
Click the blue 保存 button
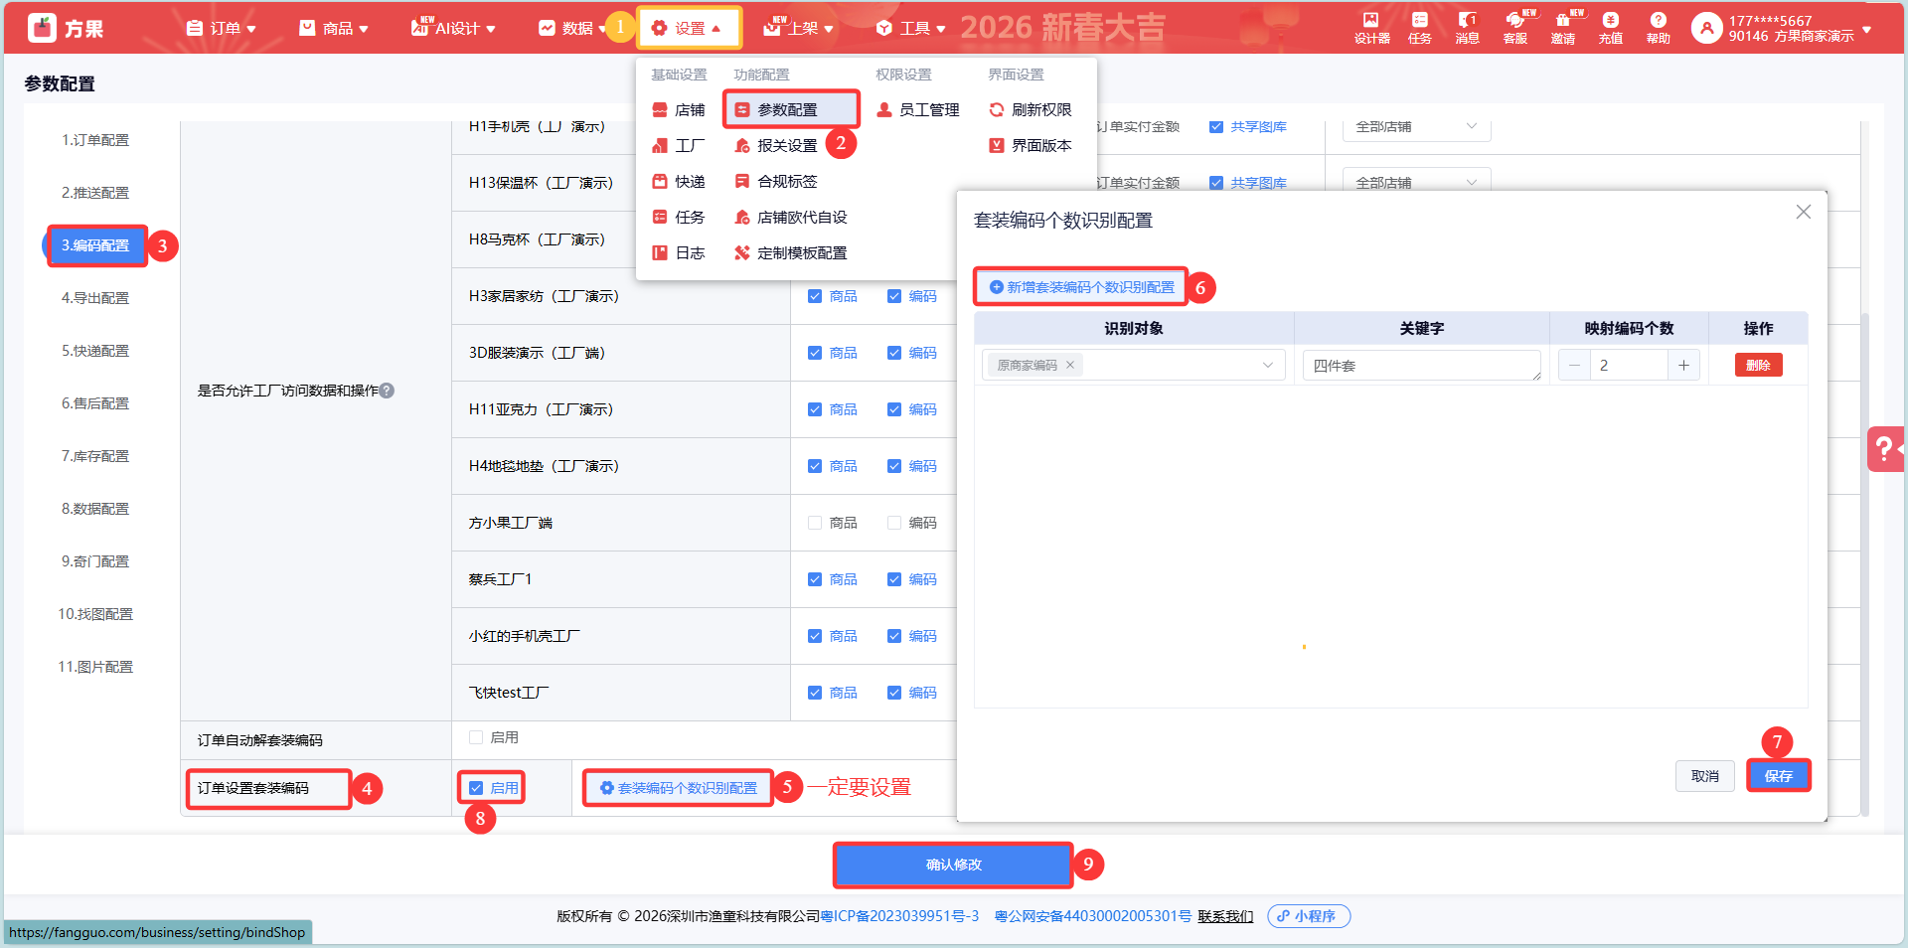[1778, 776]
